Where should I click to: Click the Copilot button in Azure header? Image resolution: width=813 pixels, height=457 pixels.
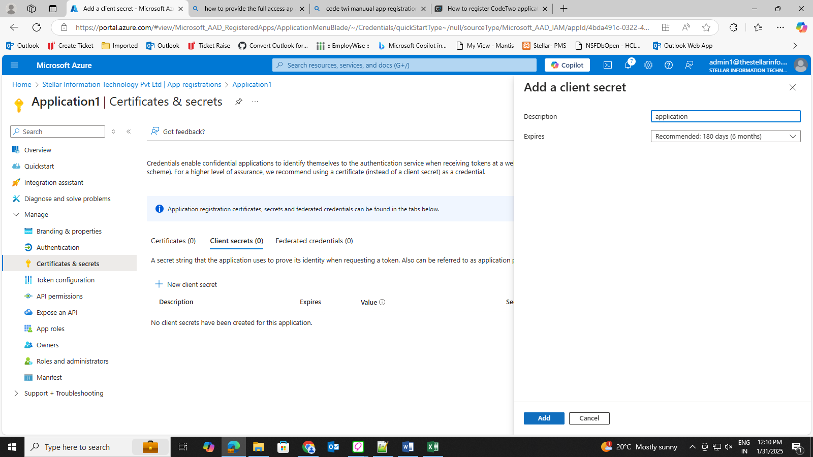[567, 65]
